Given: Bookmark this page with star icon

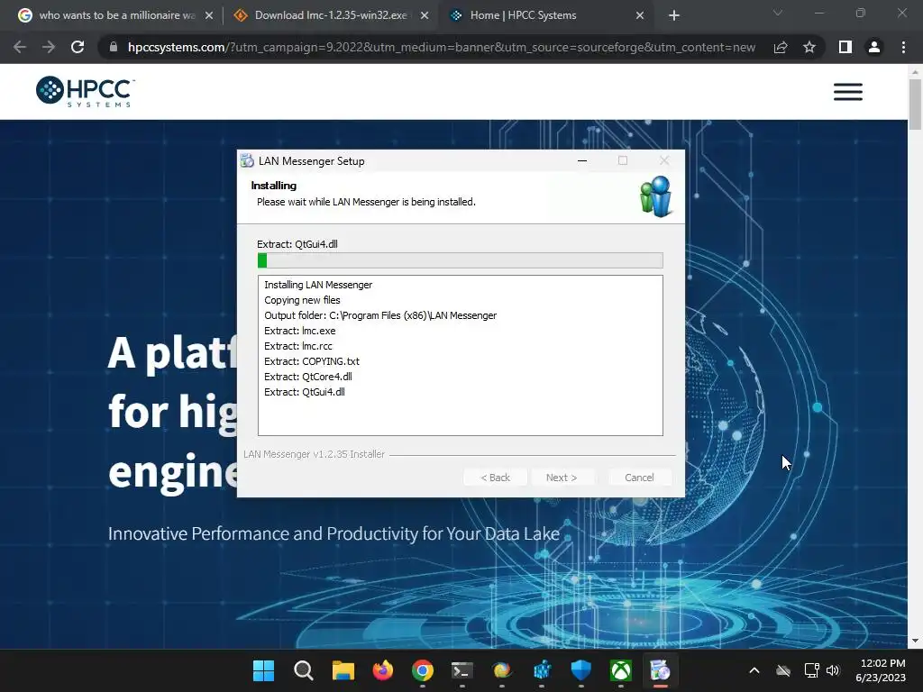Looking at the screenshot, I should tap(809, 47).
